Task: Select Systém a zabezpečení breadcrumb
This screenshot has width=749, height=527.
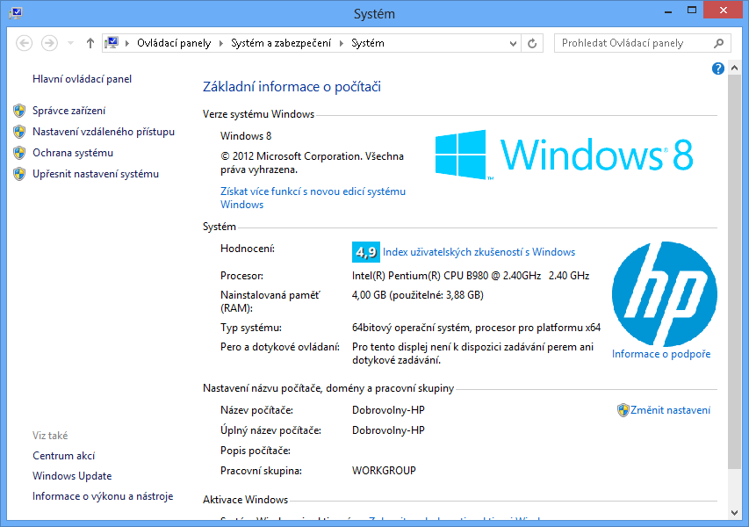Action: coord(281,43)
